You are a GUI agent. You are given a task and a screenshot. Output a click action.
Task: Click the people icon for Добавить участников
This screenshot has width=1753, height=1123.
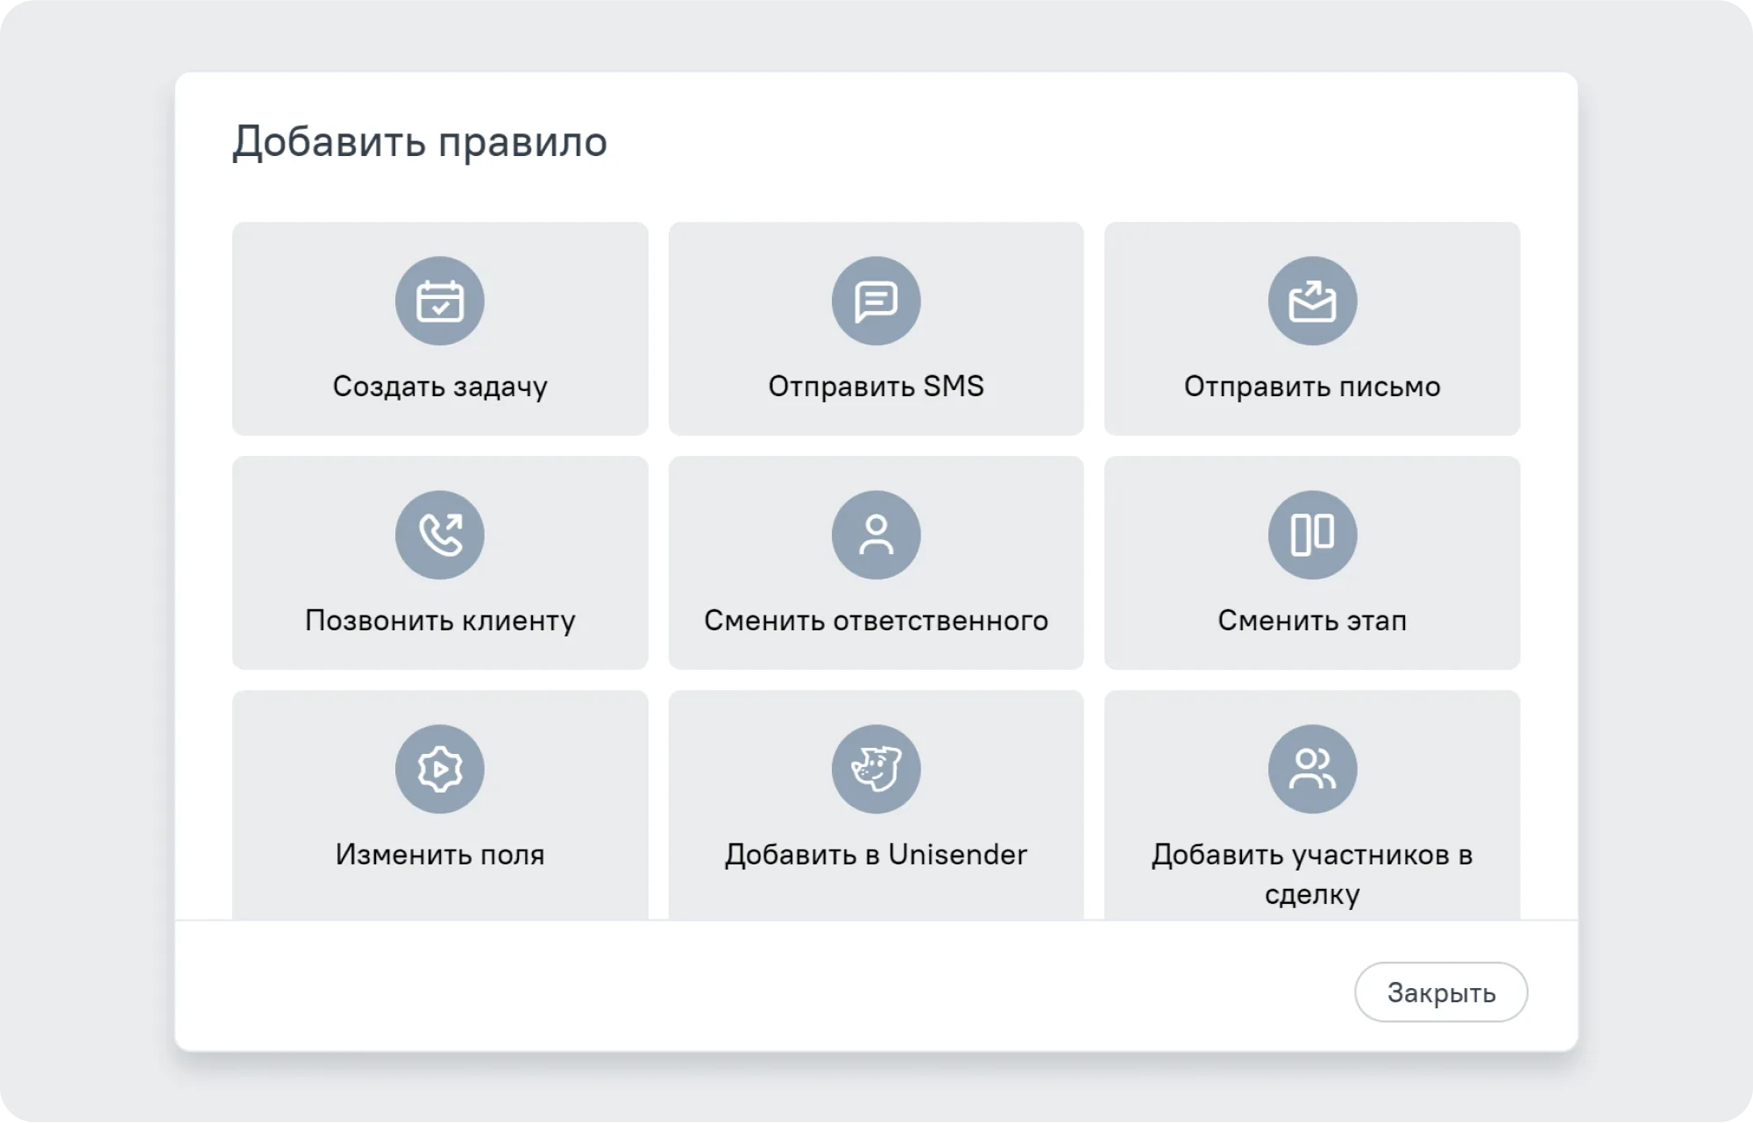tap(1312, 769)
